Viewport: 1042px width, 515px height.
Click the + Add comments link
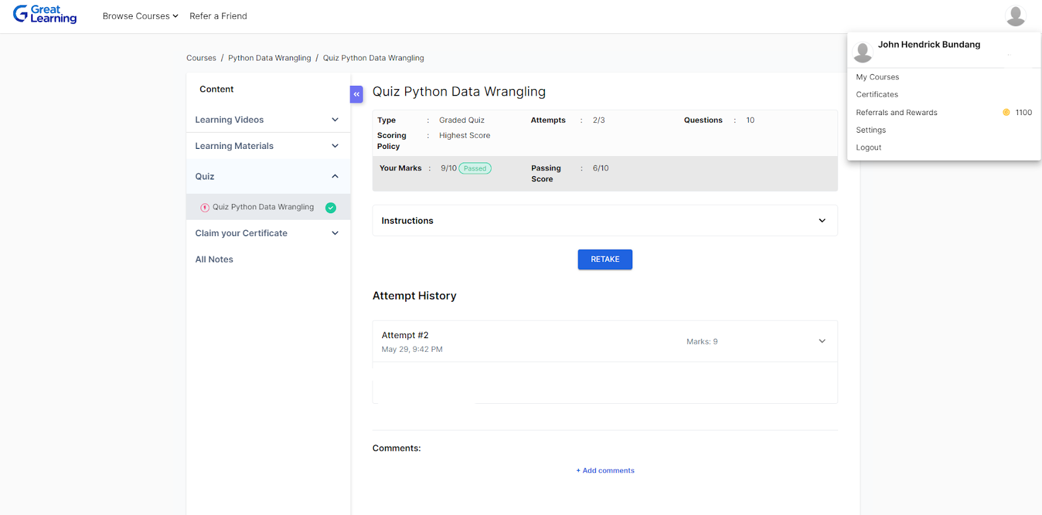pos(605,471)
